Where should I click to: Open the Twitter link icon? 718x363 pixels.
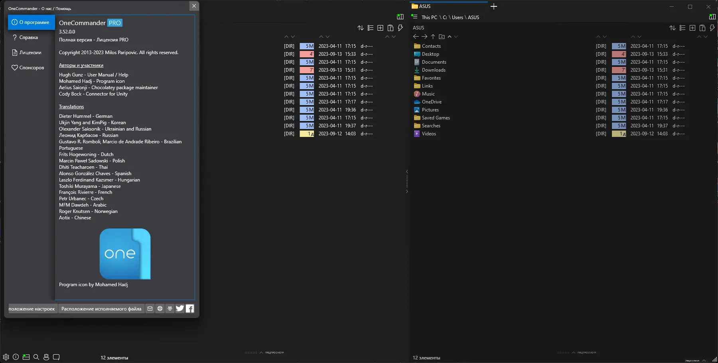coord(180,308)
